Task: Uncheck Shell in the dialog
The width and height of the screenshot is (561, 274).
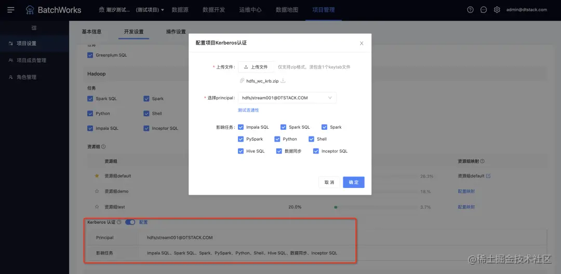Action: pos(311,139)
